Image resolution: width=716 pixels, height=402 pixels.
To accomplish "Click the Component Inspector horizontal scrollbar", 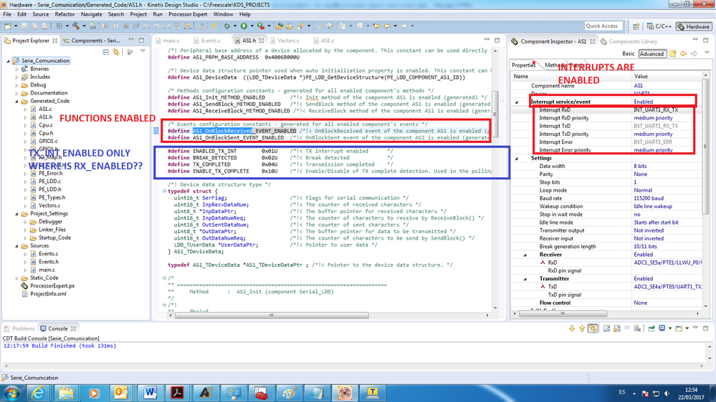I will [x=563, y=313].
